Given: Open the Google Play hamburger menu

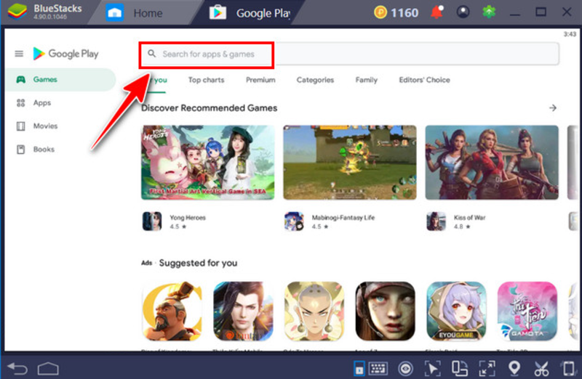Looking at the screenshot, I should (x=19, y=54).
